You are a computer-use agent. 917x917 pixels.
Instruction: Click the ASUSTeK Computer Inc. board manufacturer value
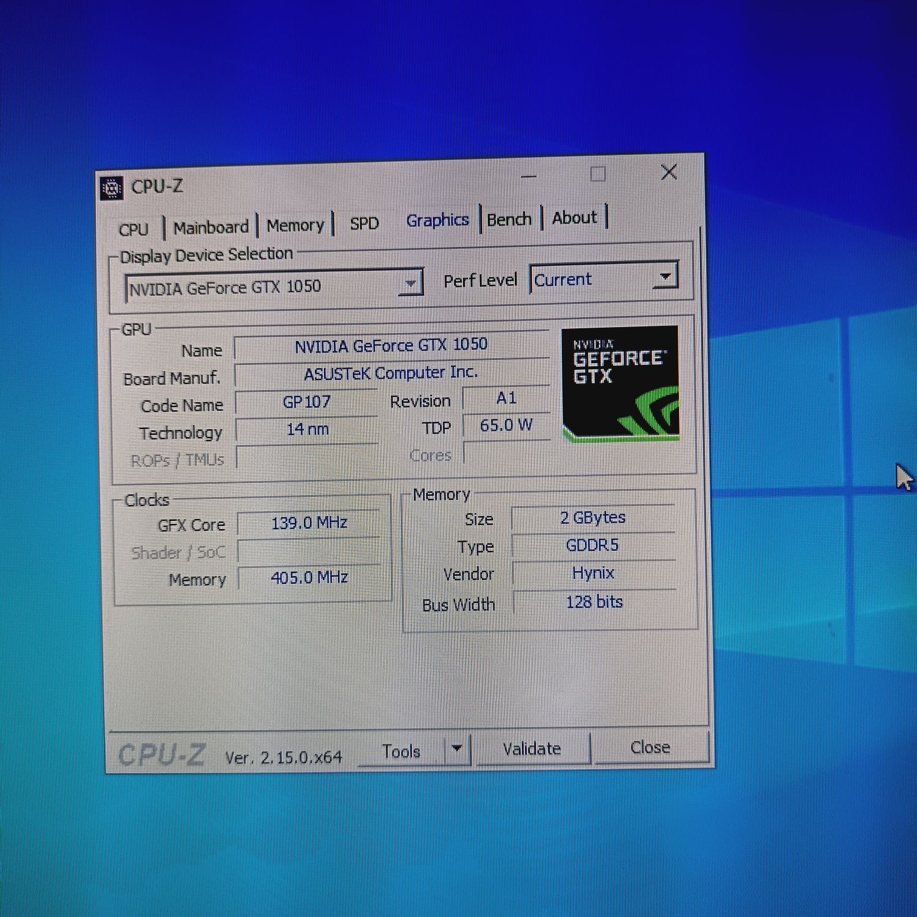click(391, 373)
